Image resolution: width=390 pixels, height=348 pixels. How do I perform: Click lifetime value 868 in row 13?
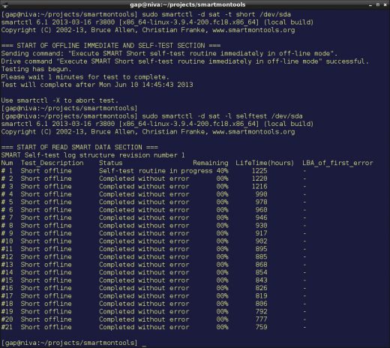point(261,265)
